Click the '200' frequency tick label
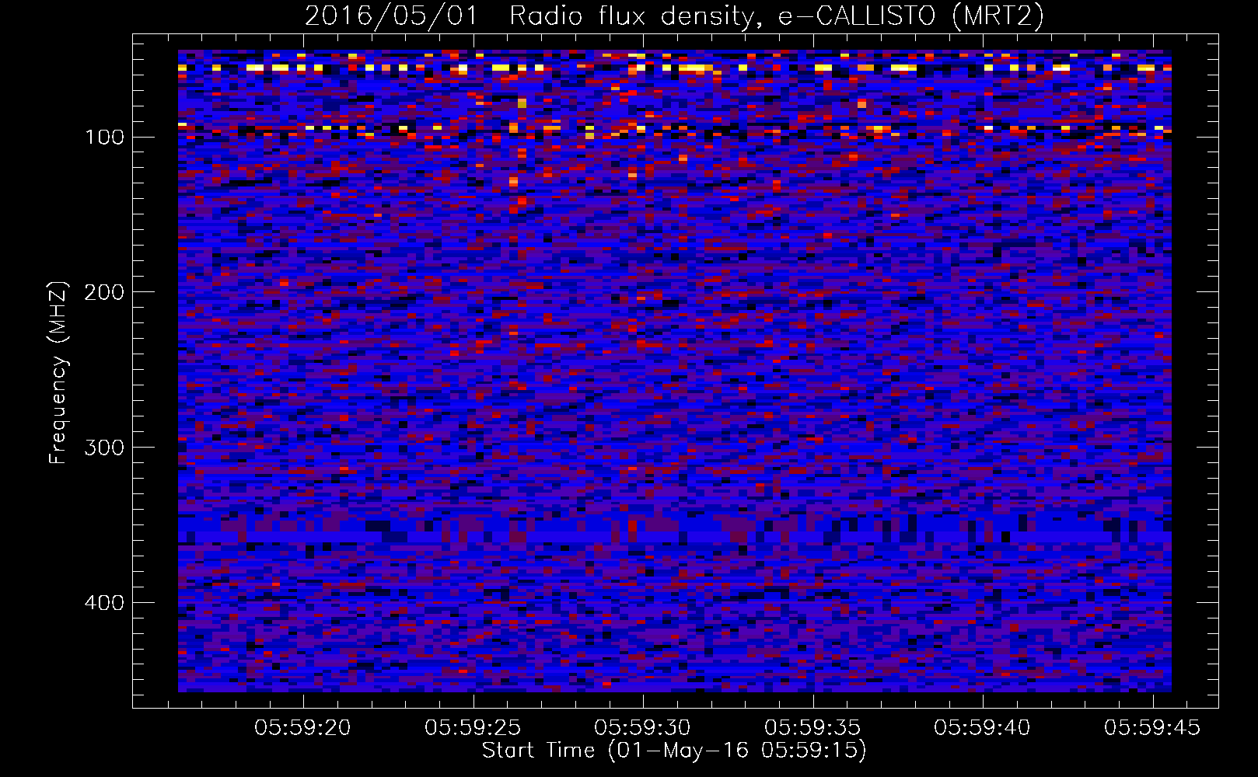 pyautogui.click(x=103, y=292)
